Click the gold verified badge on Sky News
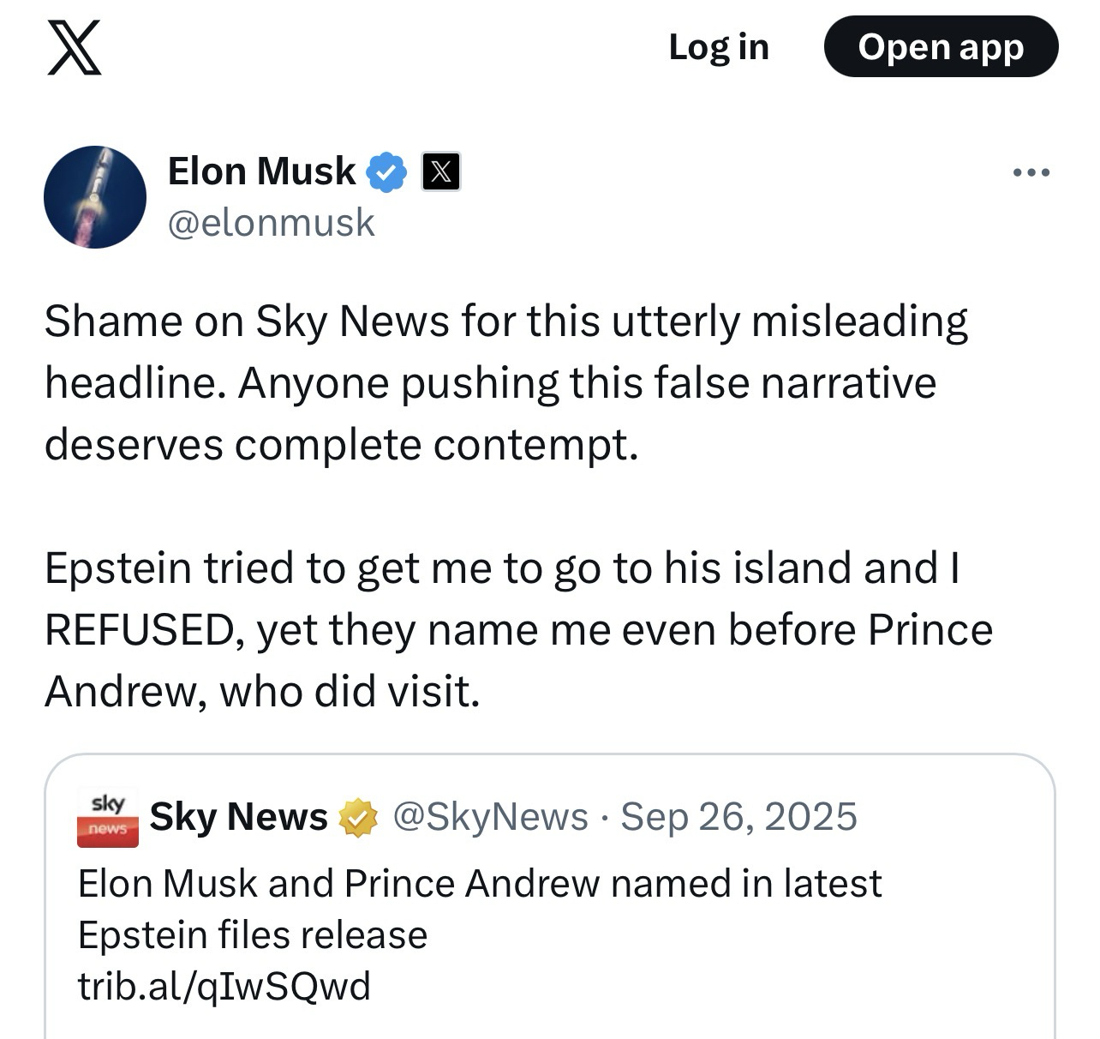The height and width of the screenshot is (1039, 1100). point(359,818)
